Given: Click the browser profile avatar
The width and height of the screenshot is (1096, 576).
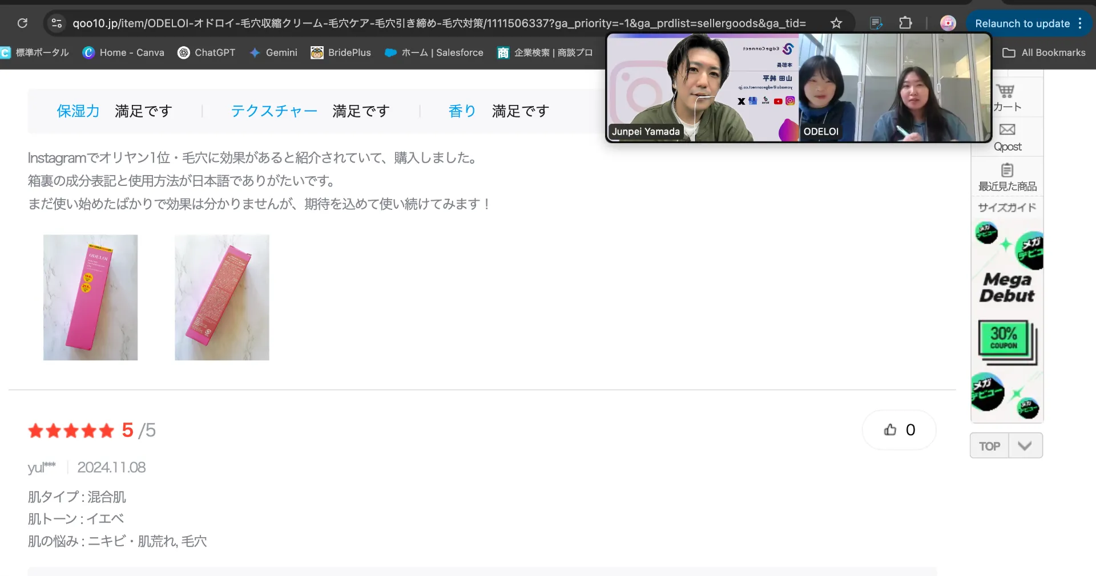Looking at the screenshot, I should (948, 23).
